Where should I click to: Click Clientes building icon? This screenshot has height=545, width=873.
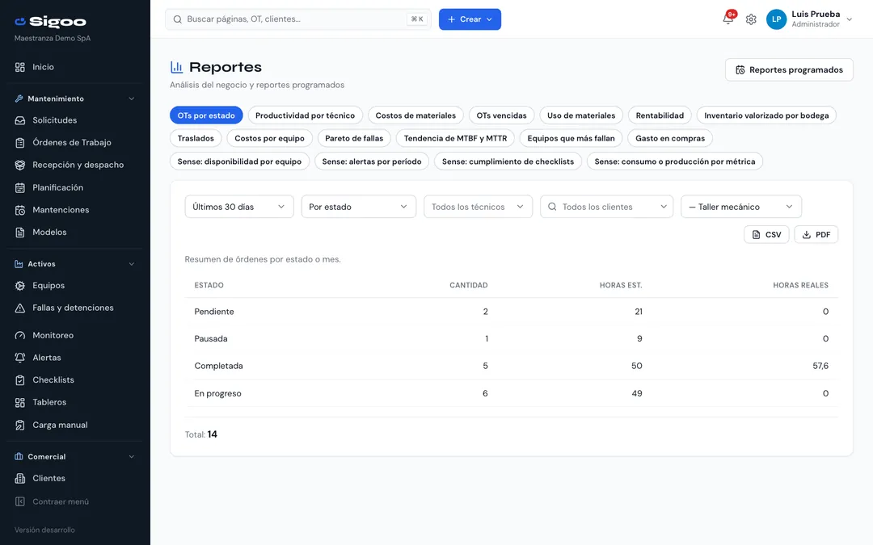(20, 479)
